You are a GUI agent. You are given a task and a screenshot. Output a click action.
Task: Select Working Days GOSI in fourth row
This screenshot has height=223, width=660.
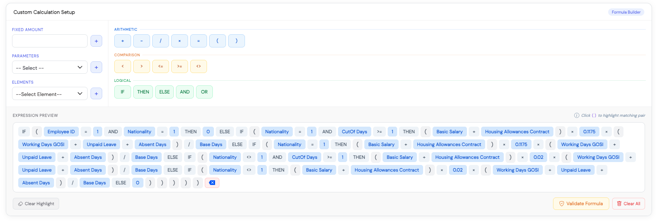tap(518, 170)
